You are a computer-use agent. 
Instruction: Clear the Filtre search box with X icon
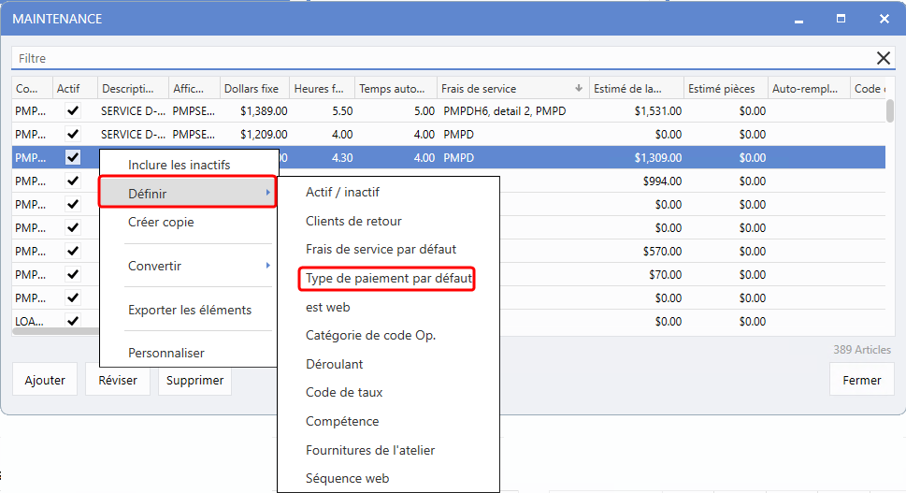(x=883, y=58)
